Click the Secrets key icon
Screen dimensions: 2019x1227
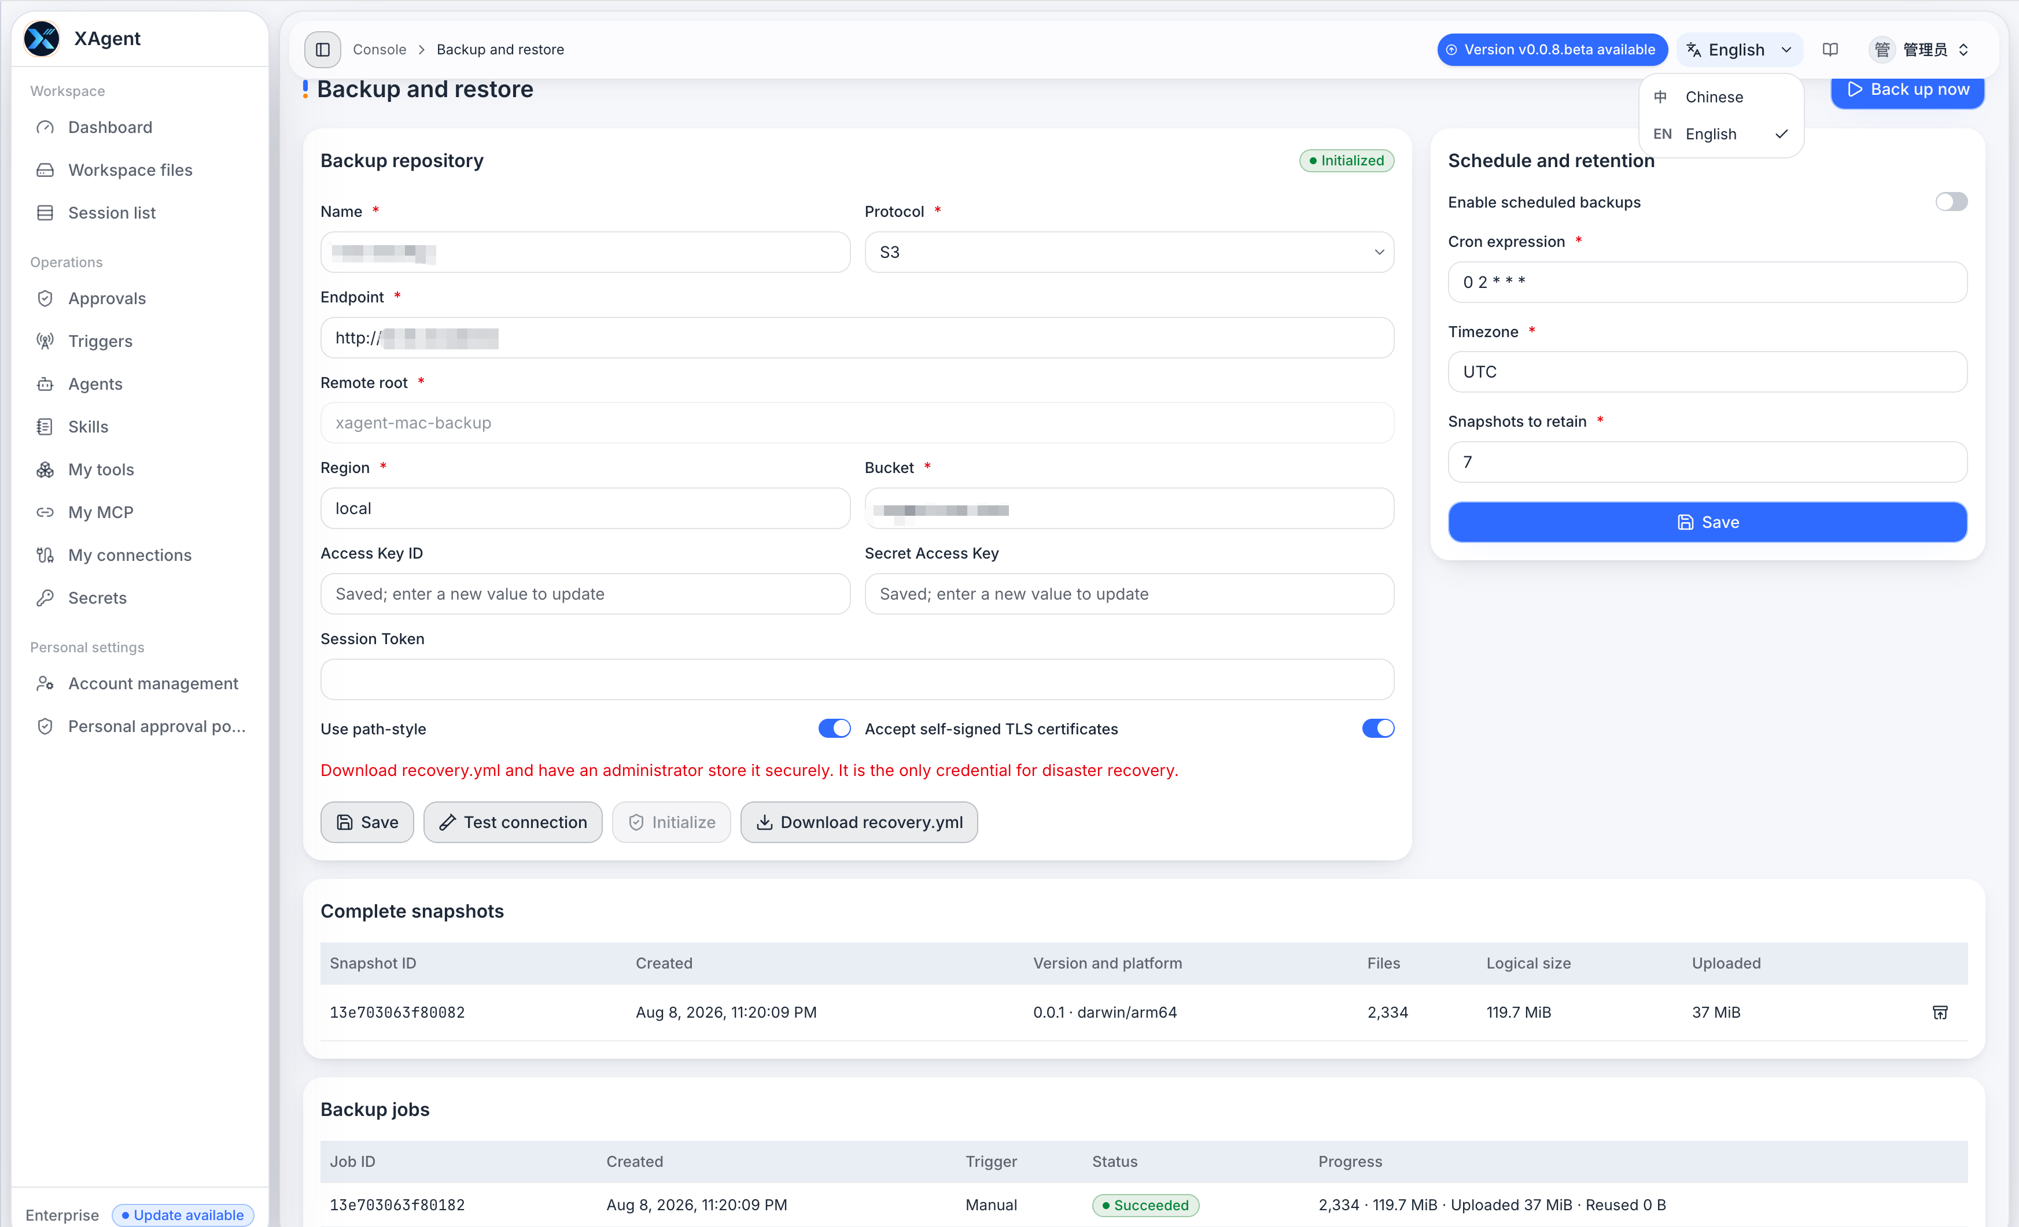click(x=45, y=598)
